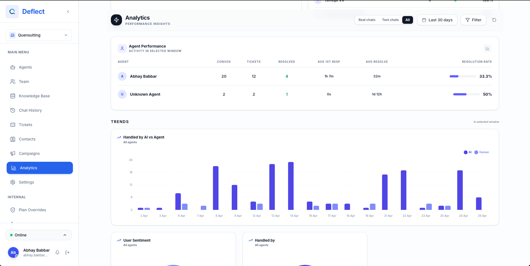Click the RESOLUTION RATE column header
Image resolution: width=530 pixels, height=266 pixels.
click(477, 62)
